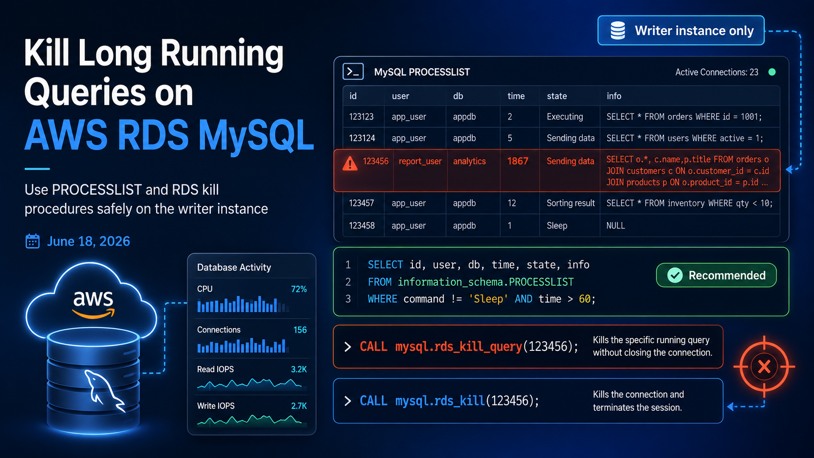Click the terminal prompt icon beside MySQL PROCESSLIST
The height and width of the screenshot is (458, 814).
[x=353, y=72]
